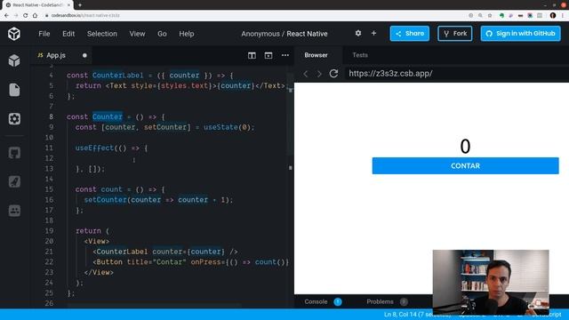
Task: Click the Fork button
Action: click(455, 34)
